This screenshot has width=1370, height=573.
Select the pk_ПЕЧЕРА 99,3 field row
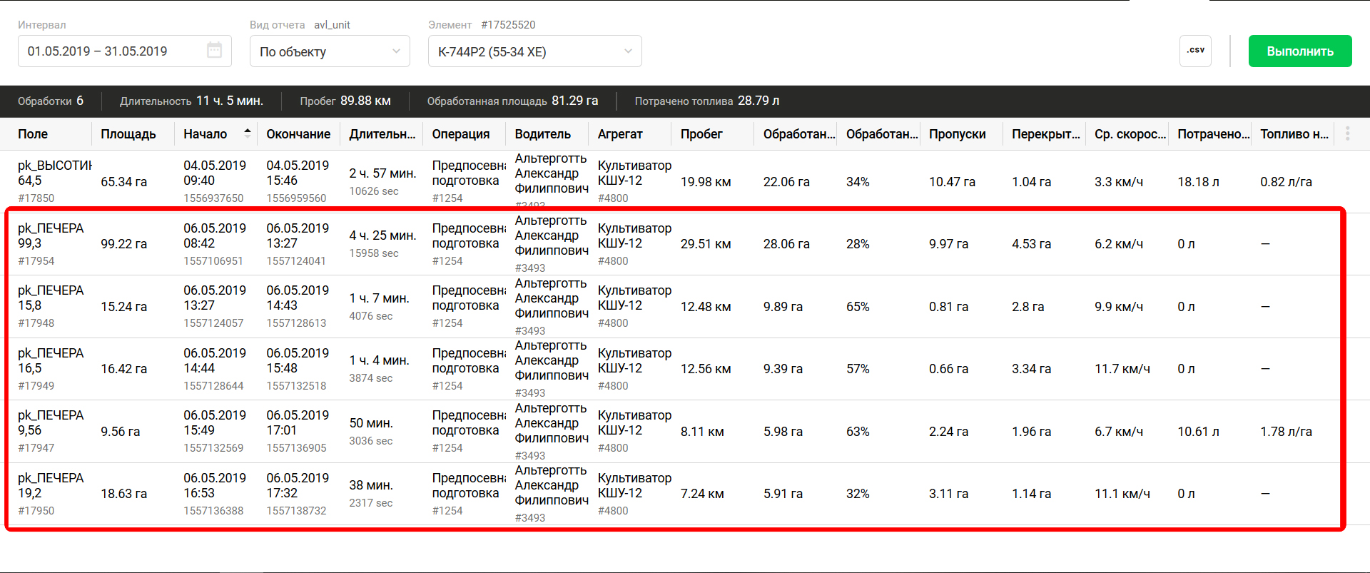pos(51,236)
